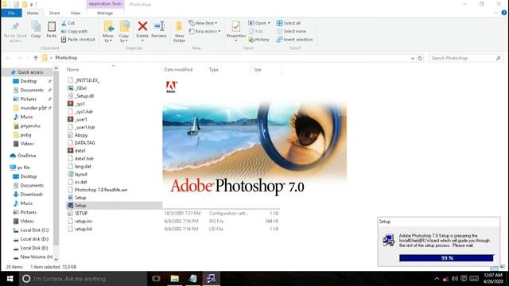This screenshot has width=509, height=286.
Task: Click the History icon
Action: coord(251,40)
